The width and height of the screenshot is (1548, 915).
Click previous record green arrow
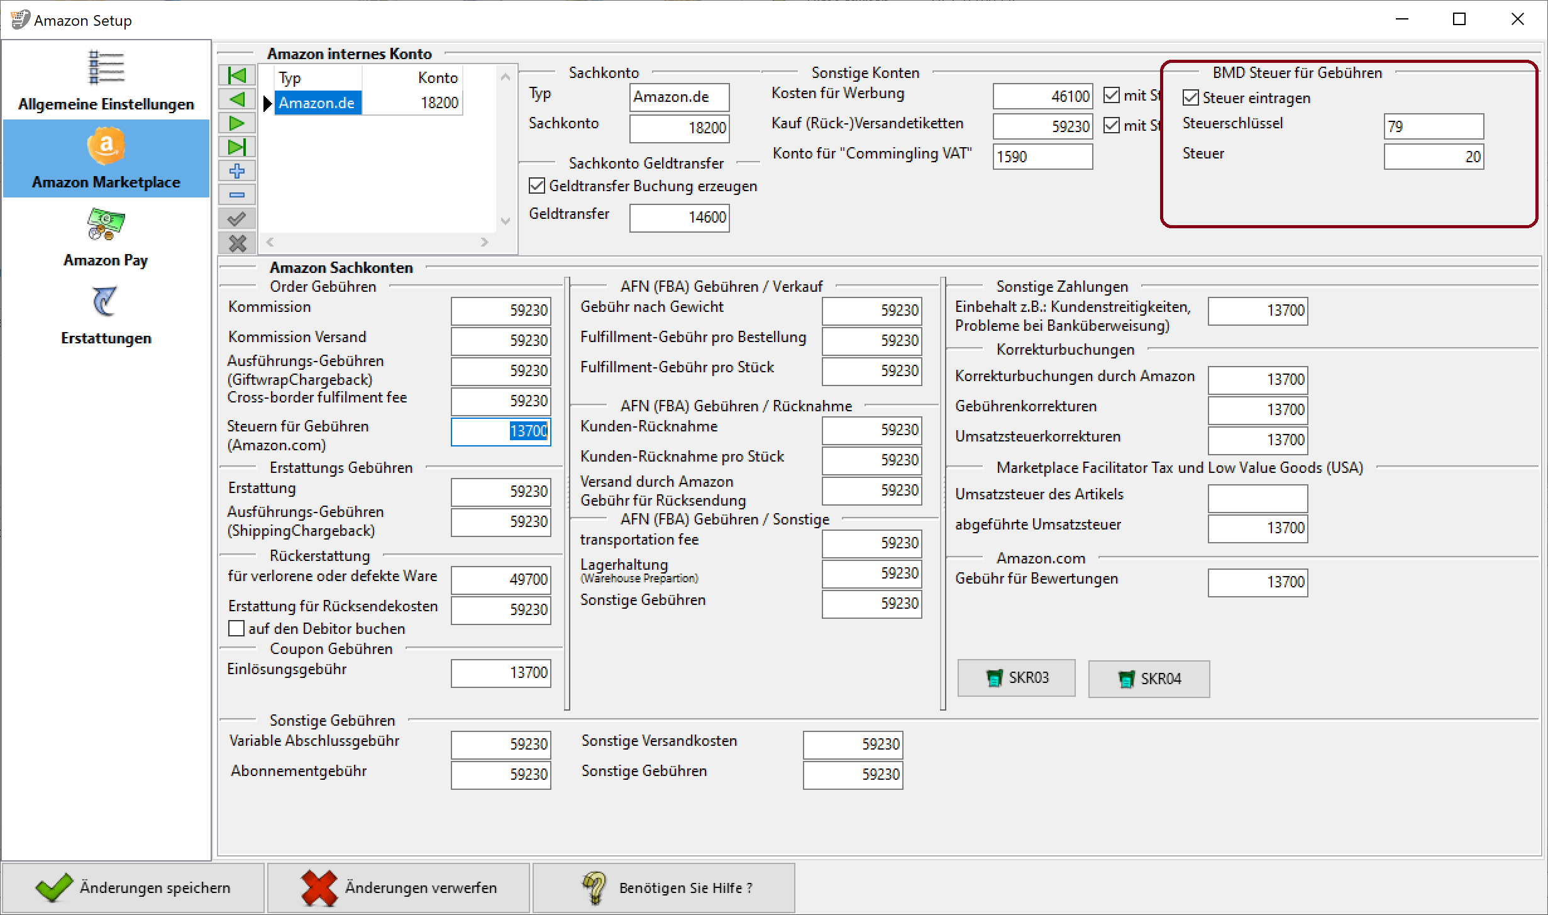coord(237,99)
